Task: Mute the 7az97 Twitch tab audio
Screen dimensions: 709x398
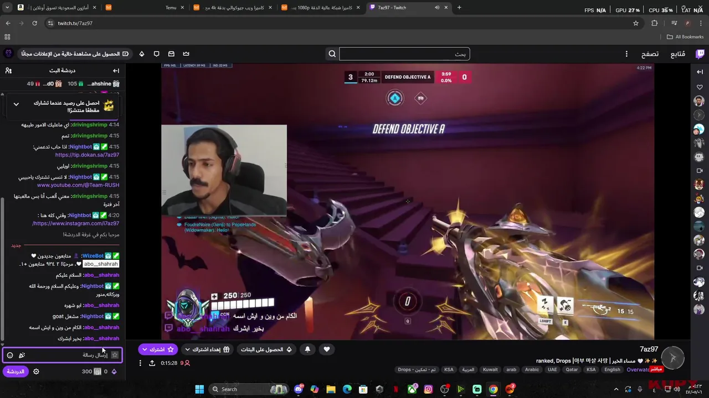Action: click(x=437, y=7)
